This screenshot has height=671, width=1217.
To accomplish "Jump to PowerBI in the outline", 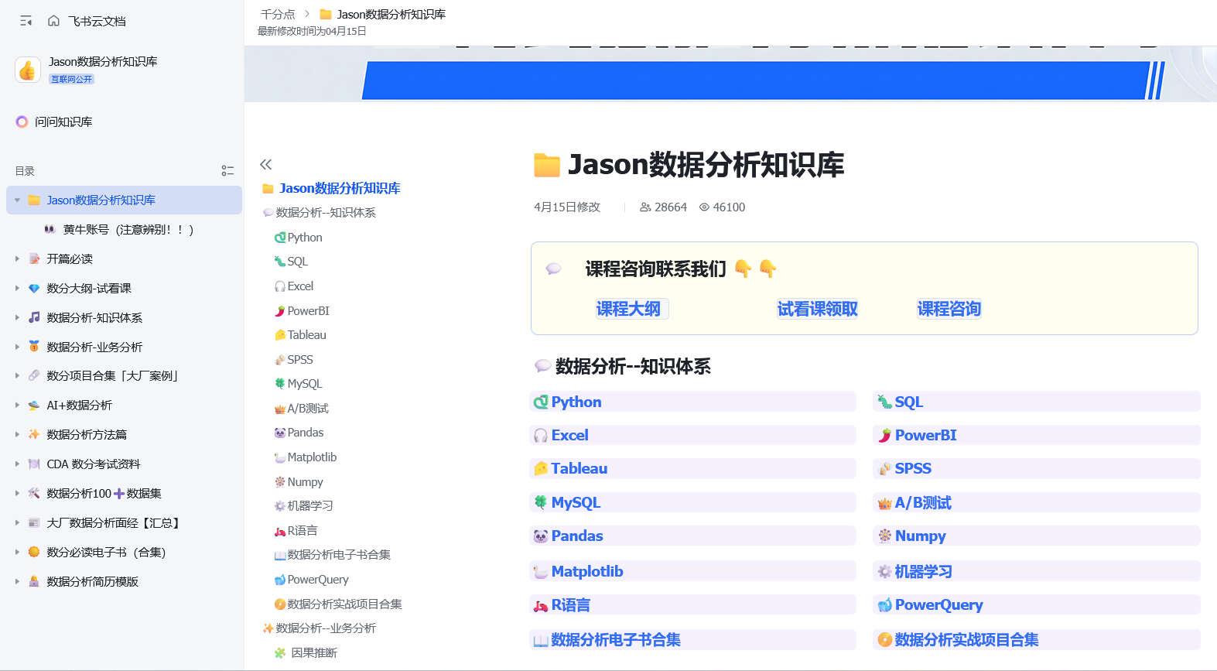I will (308, 310).
